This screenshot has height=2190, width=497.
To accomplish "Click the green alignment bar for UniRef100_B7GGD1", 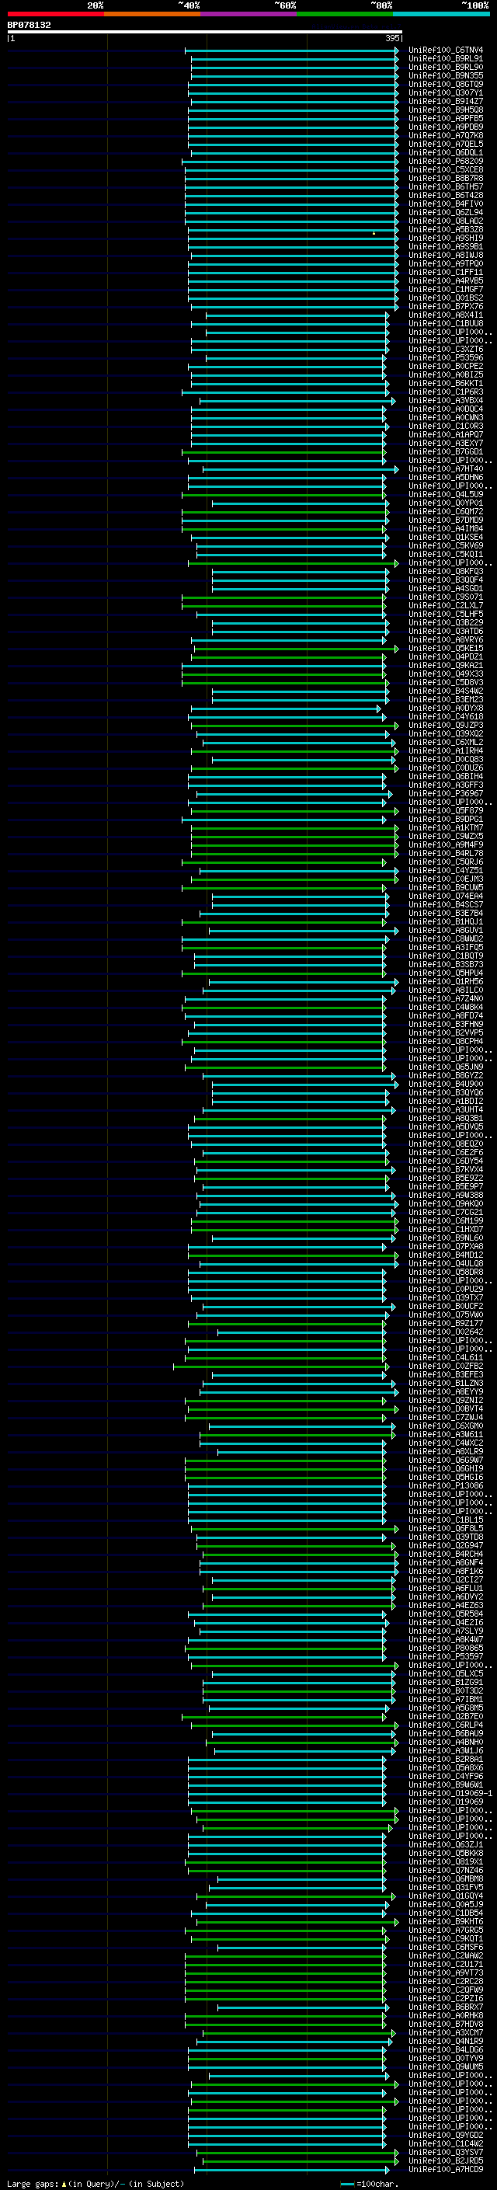I will [283, 451].
